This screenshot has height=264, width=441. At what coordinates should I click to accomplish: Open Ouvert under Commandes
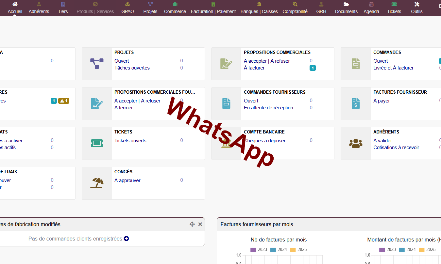pyautogui.click(x=381, y=61)
